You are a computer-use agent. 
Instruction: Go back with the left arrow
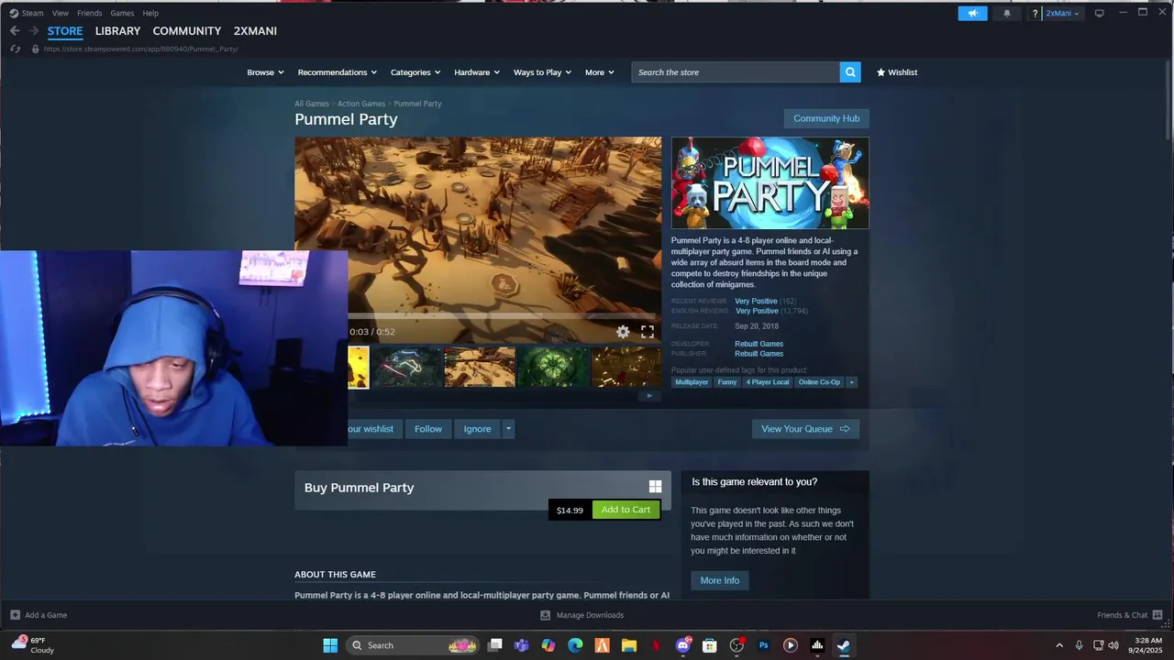tap(15, 31)
